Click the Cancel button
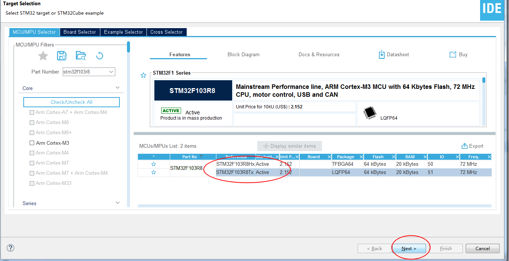509x261 pixels. coord(483,248)
